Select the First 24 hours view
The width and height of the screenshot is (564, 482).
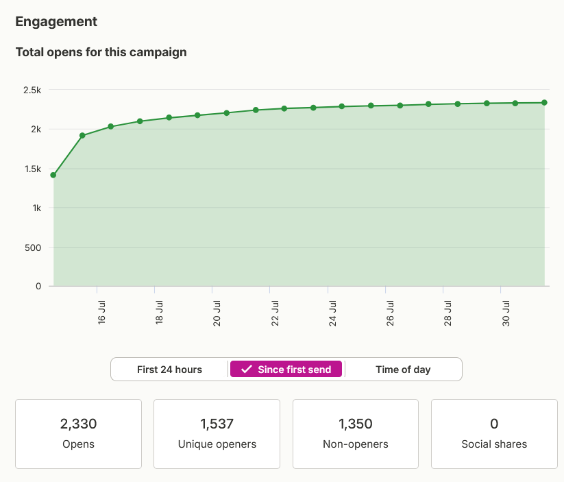coord(169,370)
